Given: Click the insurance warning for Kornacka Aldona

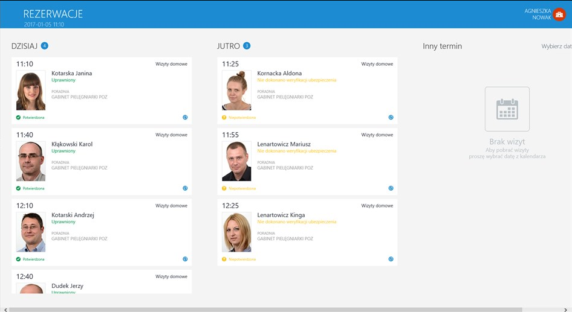Looking at the screenshot, I should (x=296, y=80).
